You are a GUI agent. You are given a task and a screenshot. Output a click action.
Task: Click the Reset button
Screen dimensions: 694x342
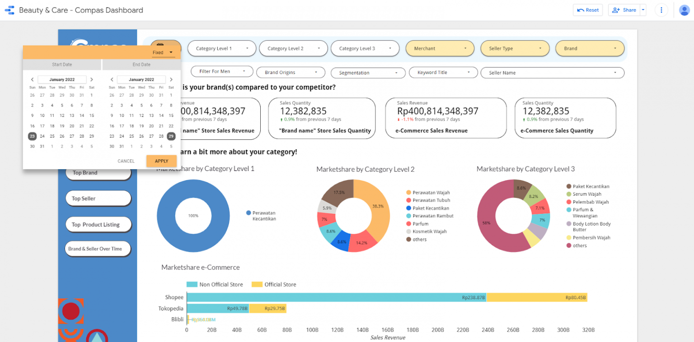point(587,10)
